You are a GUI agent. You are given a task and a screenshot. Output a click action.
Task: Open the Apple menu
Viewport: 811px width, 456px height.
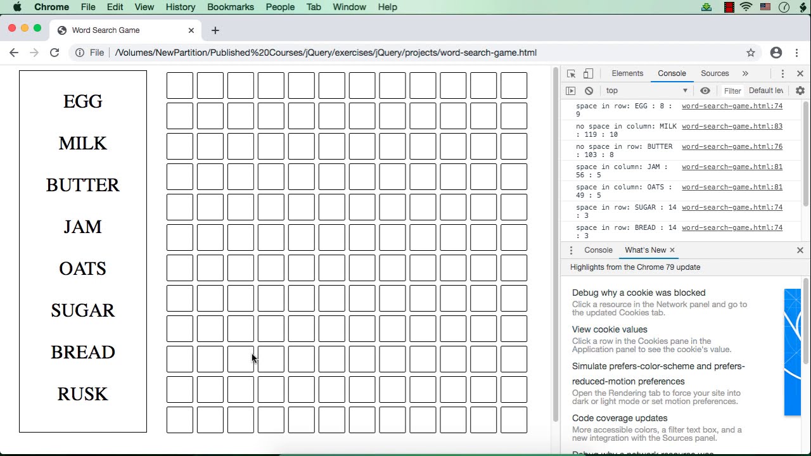click(x=17, y=7)
